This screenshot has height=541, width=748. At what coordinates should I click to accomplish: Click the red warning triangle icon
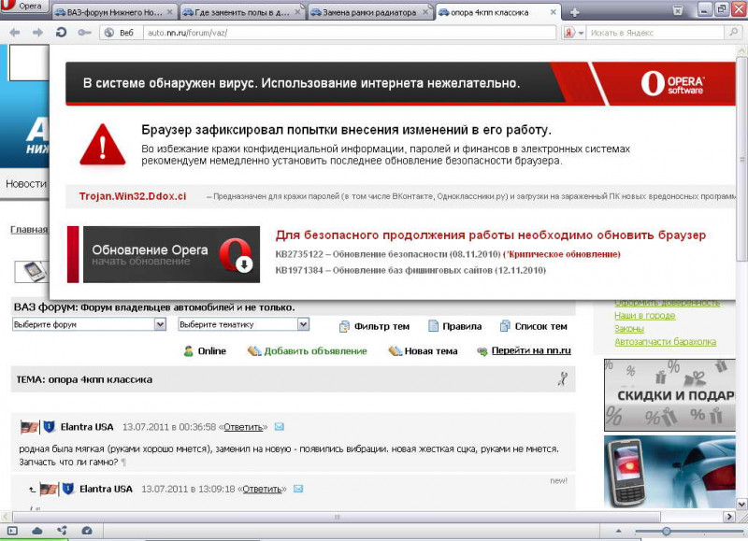pos(103,145)
